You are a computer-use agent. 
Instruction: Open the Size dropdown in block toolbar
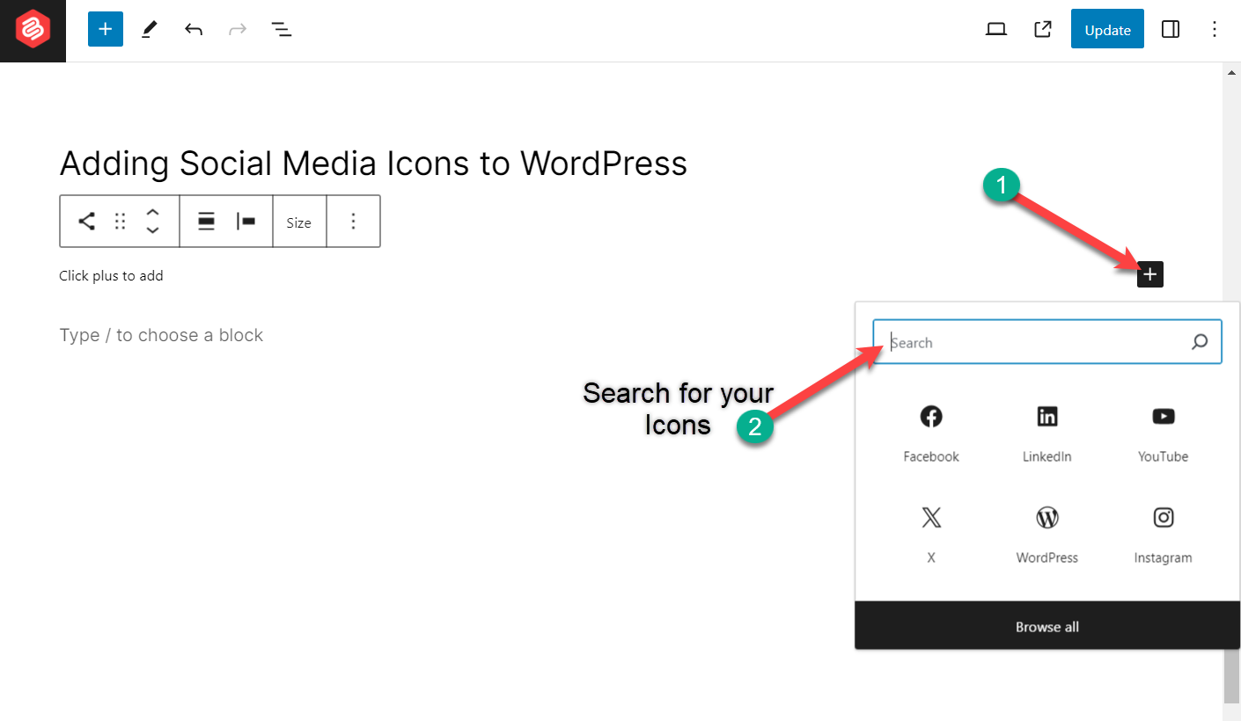(299, 222)
